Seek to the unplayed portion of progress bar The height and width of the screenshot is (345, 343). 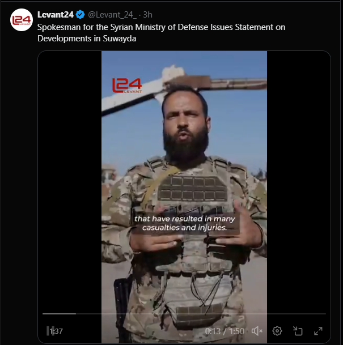(x=201, y=314)
